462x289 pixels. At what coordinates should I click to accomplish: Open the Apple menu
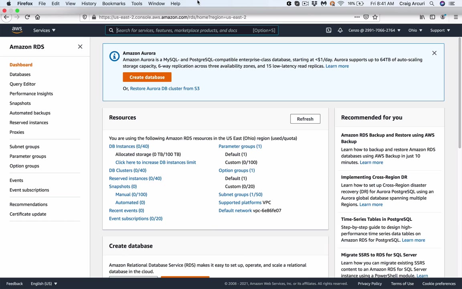point(8,4)
